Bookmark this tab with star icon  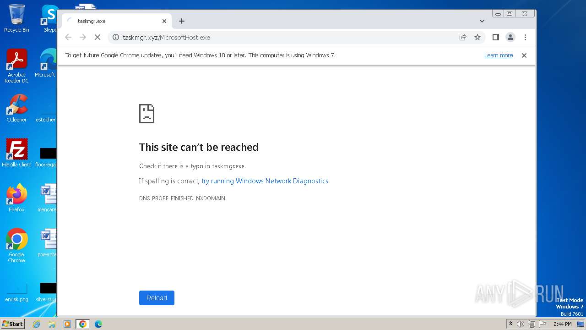pyautogui.click(x=477, y=37)
